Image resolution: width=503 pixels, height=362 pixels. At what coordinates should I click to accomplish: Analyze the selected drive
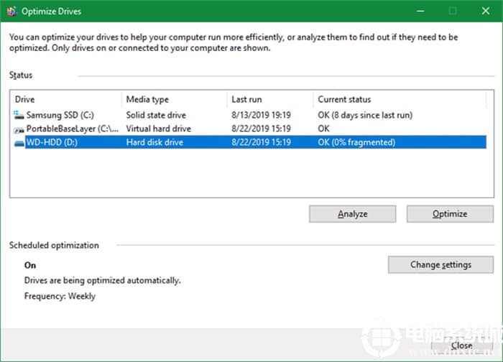pyautogui.click(x=353, y=214)
